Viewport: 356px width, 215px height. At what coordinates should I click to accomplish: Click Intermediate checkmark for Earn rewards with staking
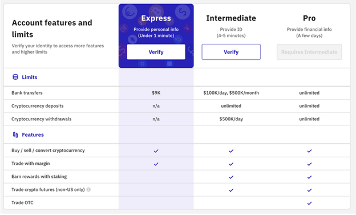231,177
